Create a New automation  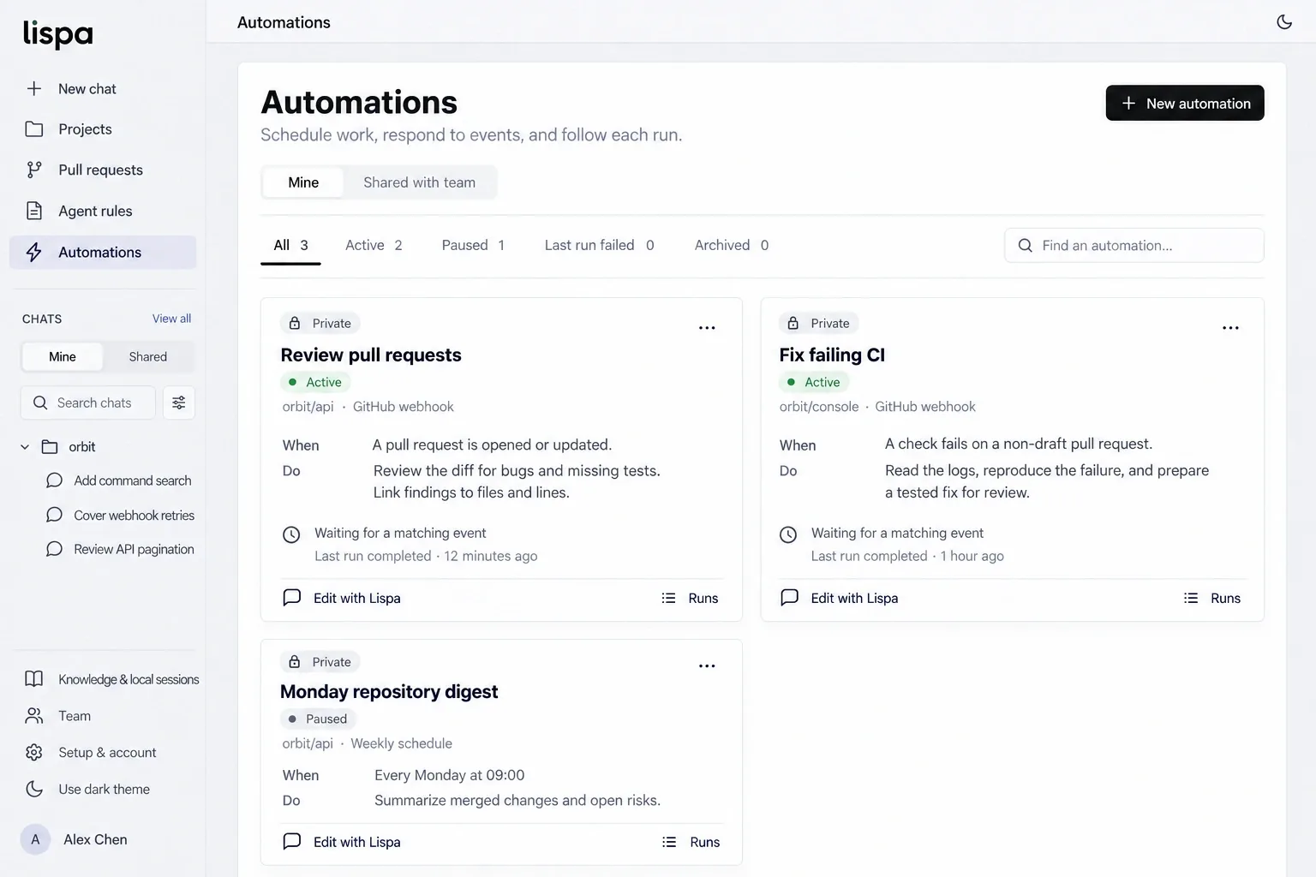[1185, 103]
